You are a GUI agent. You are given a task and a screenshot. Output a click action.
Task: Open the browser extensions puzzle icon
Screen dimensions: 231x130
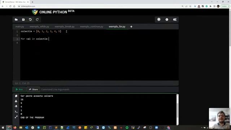coord(210,6)
